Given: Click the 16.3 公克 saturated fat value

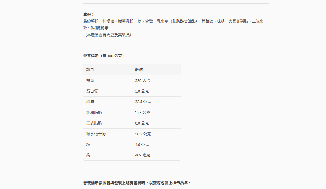Looking at the screenshot, I should (143, 113).
